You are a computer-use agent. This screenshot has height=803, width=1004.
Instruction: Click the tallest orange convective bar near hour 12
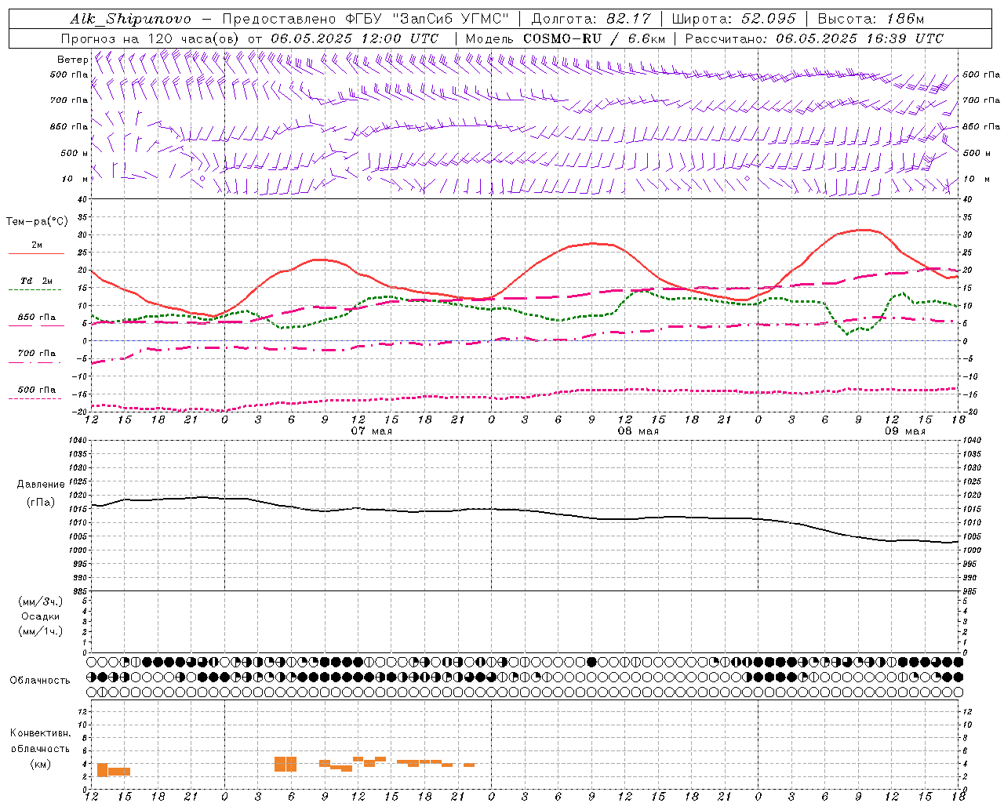coord(101,769)
